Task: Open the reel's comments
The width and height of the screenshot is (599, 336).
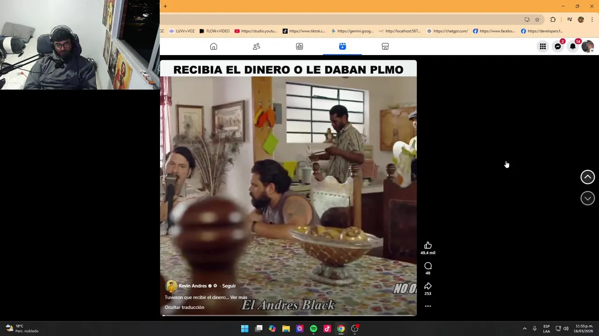Action: click(428, 266)
